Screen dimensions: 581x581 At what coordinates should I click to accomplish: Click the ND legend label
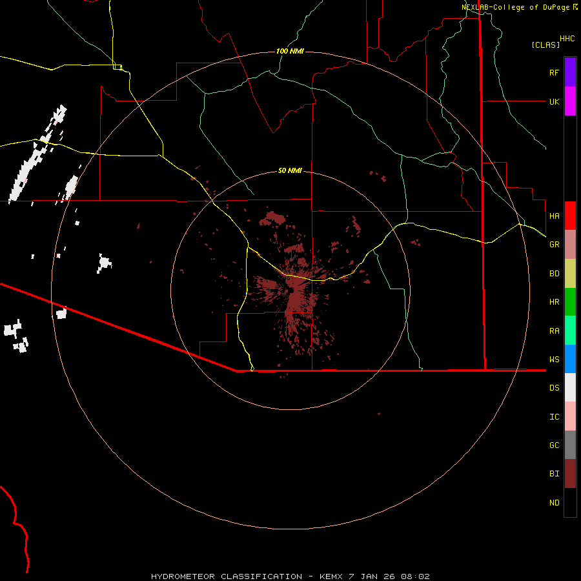click(554, 503)
